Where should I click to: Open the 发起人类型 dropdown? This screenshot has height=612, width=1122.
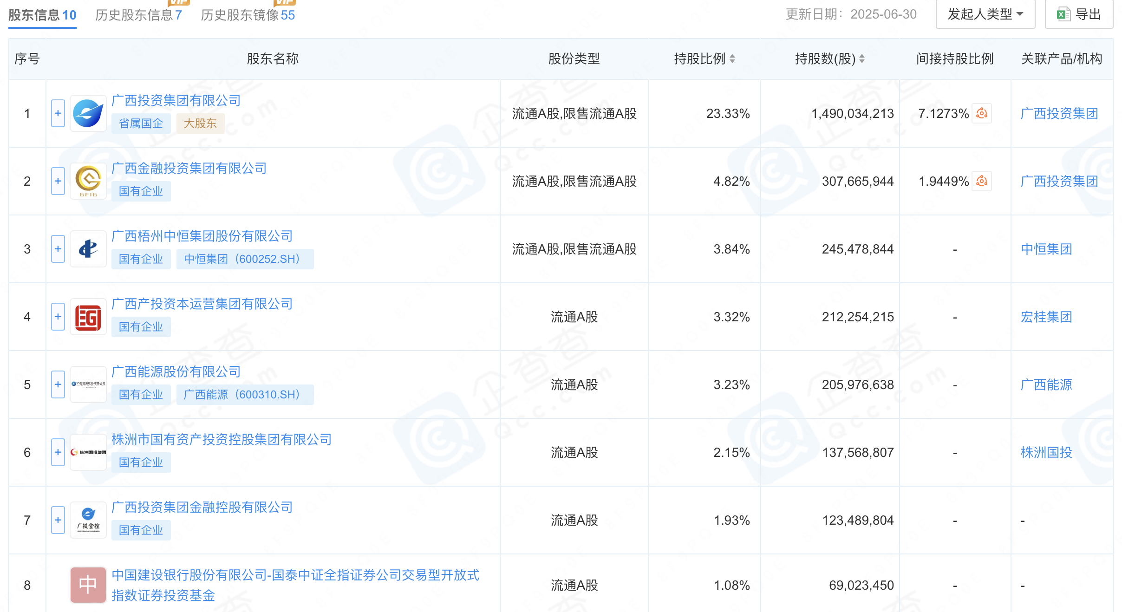click(x=985, y=14)
